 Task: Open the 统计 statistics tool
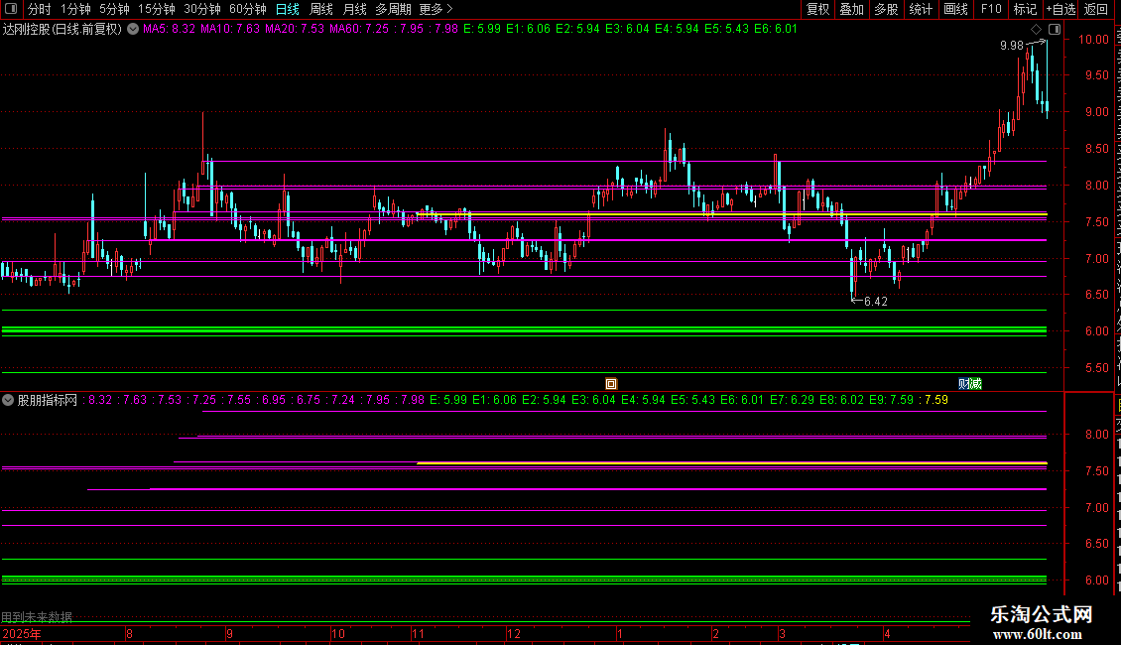tap(920, 9)
